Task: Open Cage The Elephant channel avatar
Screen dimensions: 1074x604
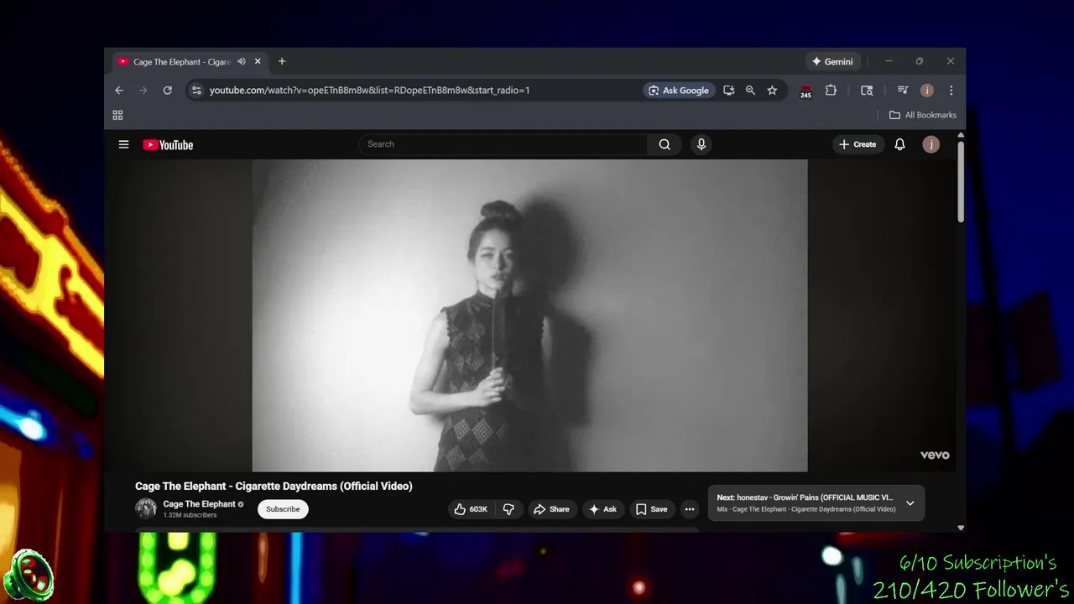Action: click(x=146, y=508)
